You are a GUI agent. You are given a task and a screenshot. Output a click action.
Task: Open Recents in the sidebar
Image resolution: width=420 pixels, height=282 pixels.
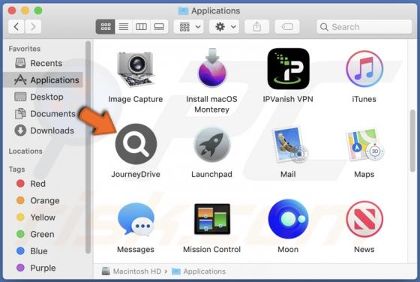coord(43,63)
